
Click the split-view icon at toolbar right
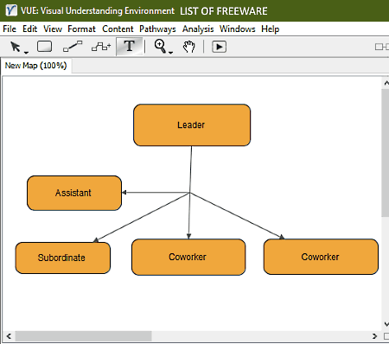[x=382, y=47]
